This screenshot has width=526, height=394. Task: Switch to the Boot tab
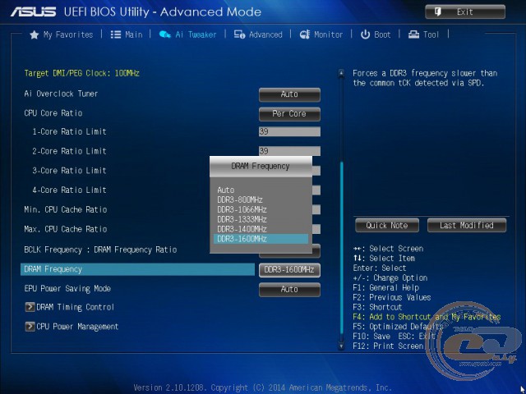point(382,34)
